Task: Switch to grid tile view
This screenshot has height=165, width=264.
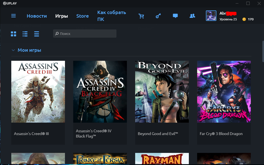Action: click(x=13, y=34)
